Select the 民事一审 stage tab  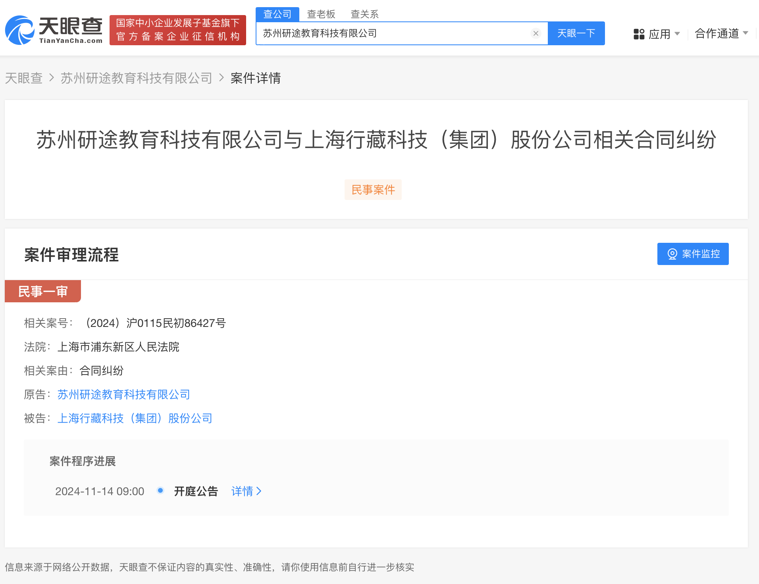click(x=43, y=291)
